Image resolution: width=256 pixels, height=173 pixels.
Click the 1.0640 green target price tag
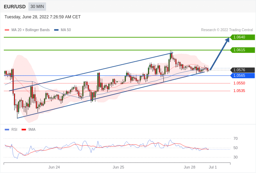(x=242, y=37)
